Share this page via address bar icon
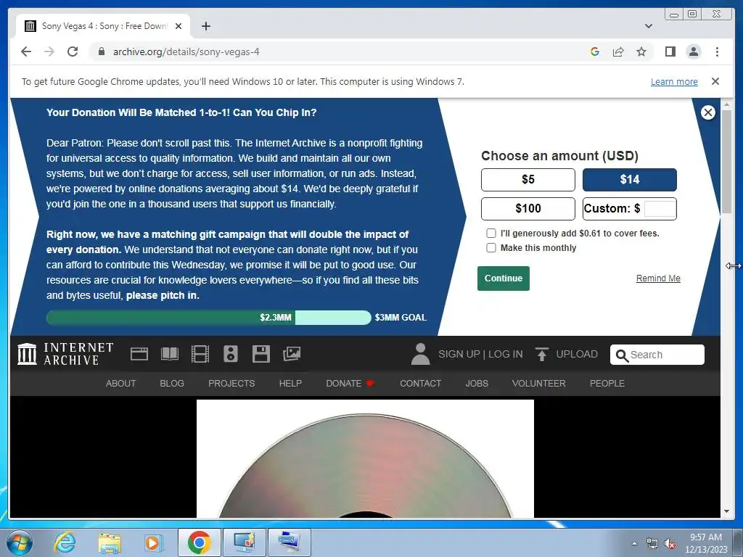This screenshot has width=743, height=557. tap(618, 51)
